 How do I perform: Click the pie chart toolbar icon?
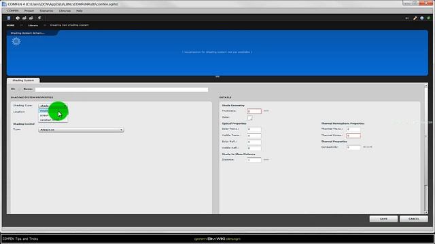point(18,18)
